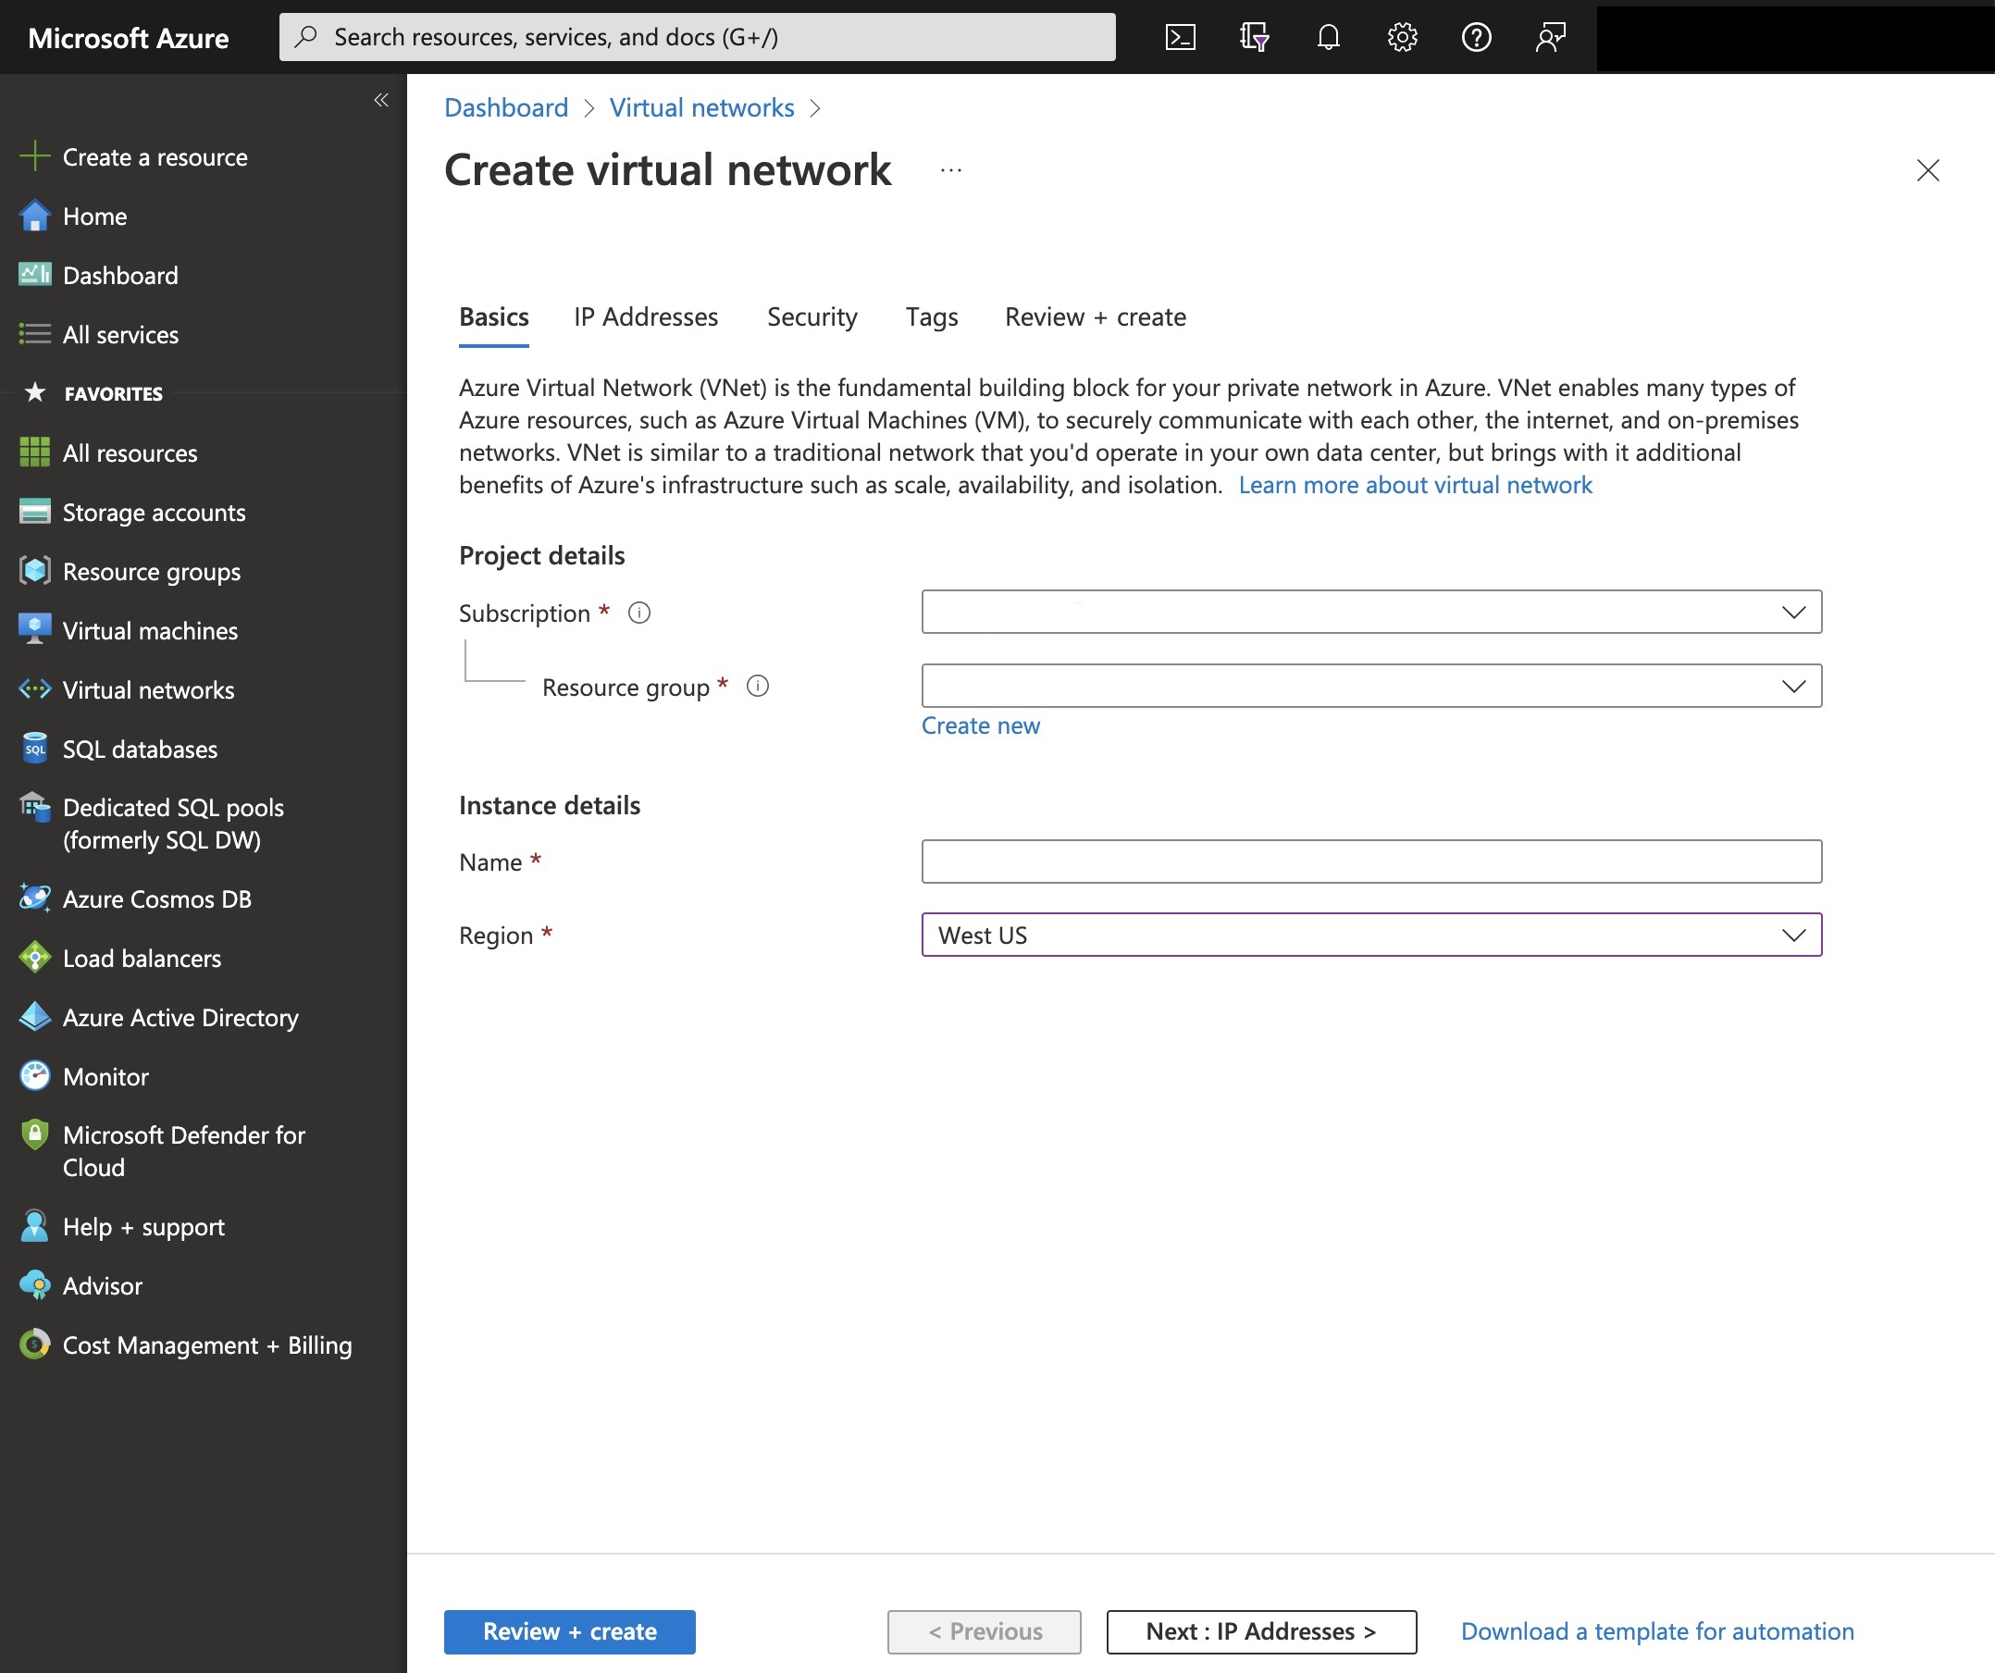Click the Name input field
1995x1673 pixels.
(x=1370, y=861)
